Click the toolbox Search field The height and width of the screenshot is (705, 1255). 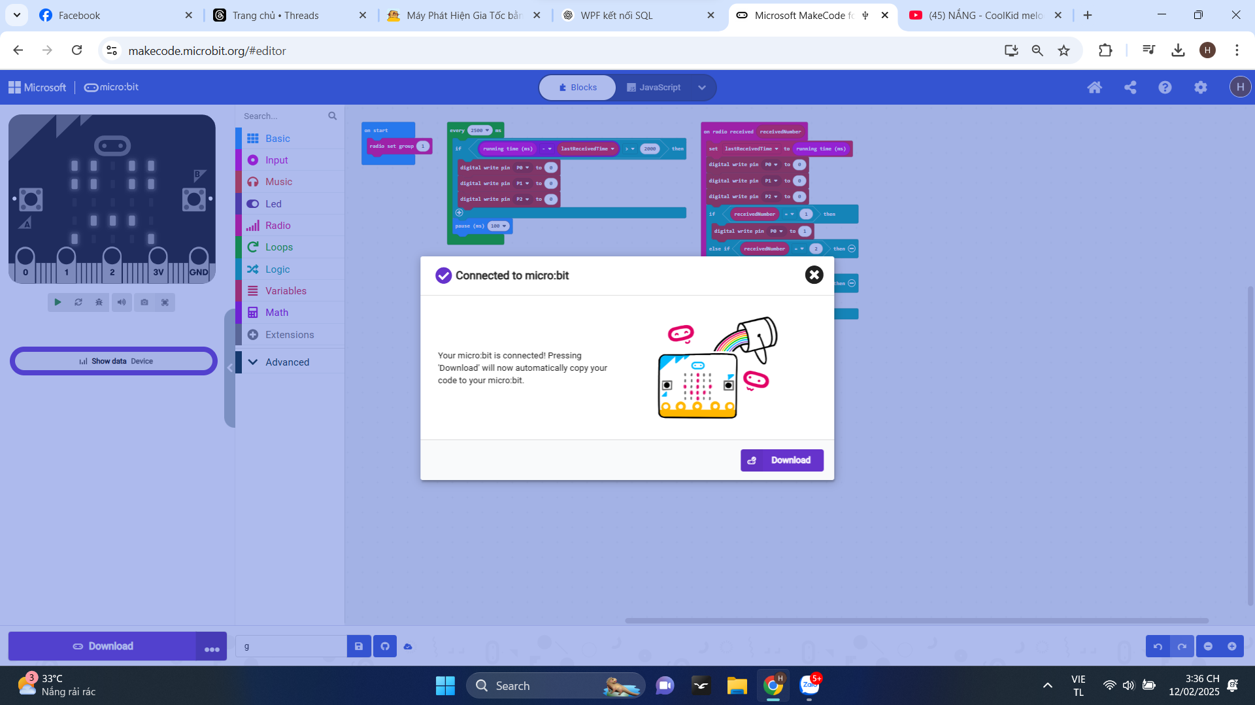[290, 116]
